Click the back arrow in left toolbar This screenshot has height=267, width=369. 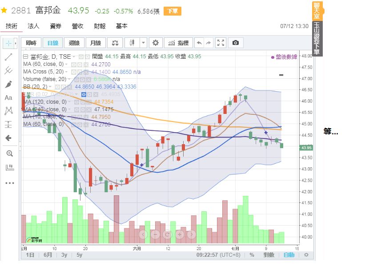[x=8, y=138]
